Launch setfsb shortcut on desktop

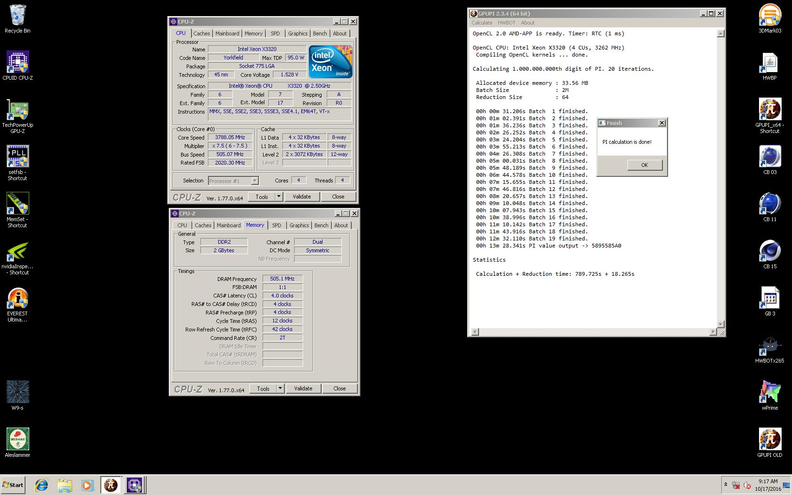(17, 163)
